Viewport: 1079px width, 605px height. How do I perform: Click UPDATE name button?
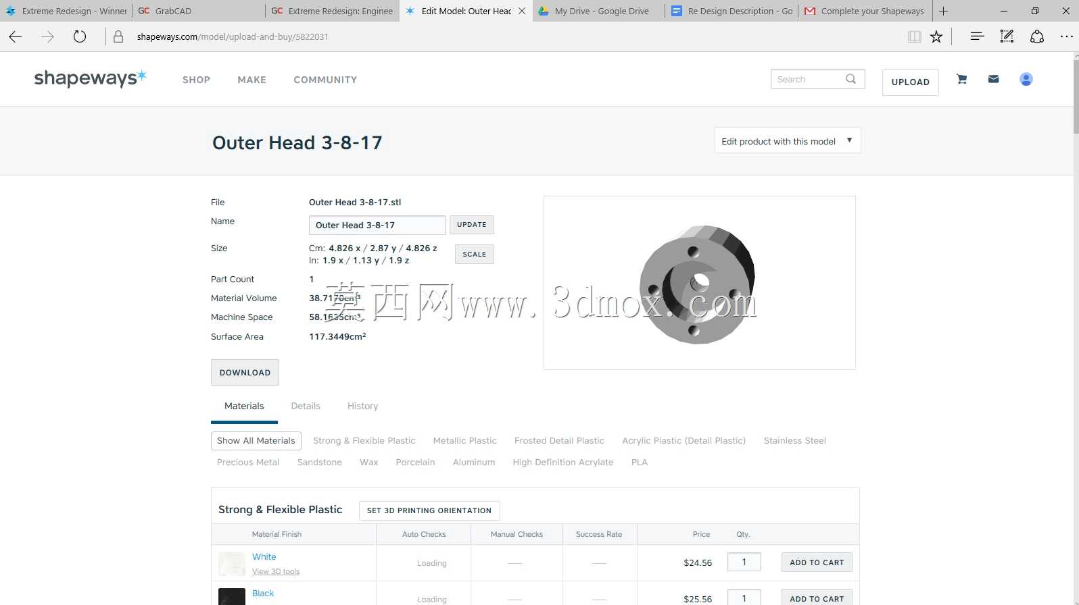click(472, 225)
